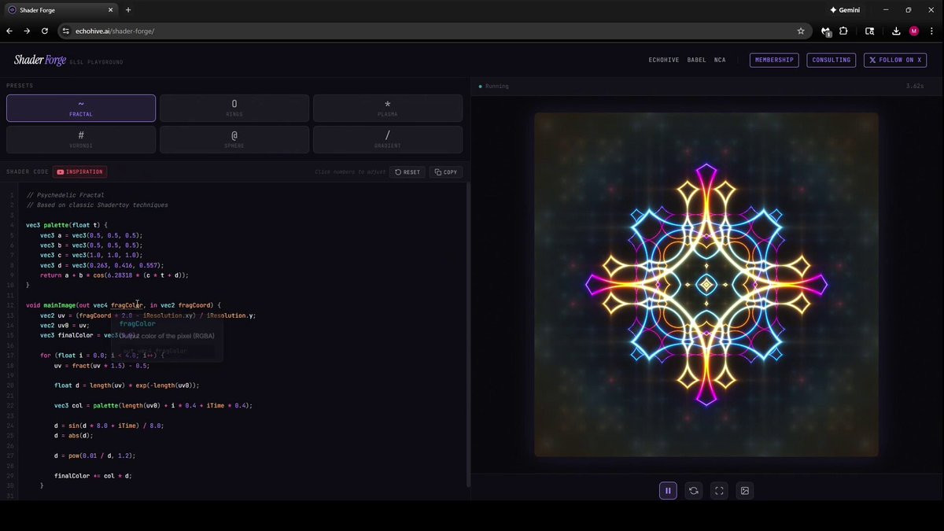Open the Membership page

(774, 60)
